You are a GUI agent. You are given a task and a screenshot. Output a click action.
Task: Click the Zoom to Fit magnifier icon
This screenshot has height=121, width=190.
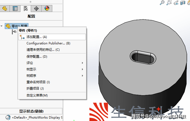tap(162, 3)
